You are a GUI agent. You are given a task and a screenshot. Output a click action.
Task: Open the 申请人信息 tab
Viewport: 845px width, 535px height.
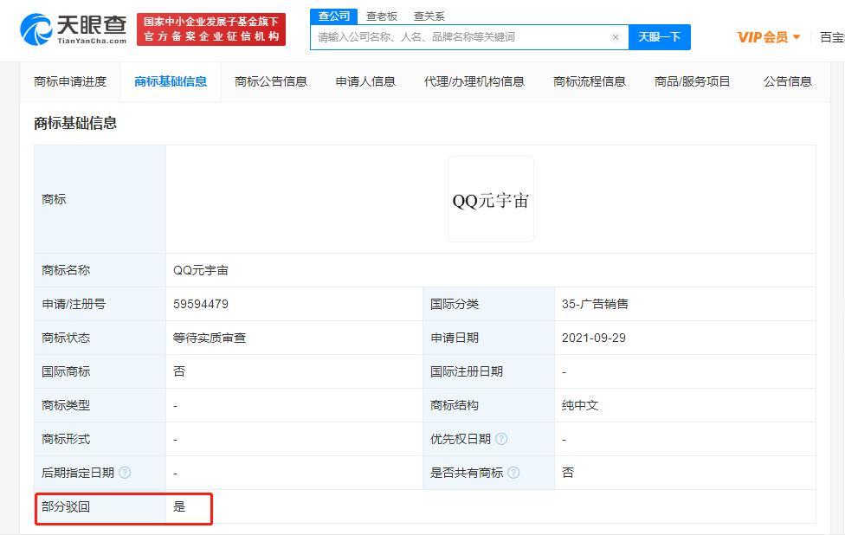pos(364,81)
